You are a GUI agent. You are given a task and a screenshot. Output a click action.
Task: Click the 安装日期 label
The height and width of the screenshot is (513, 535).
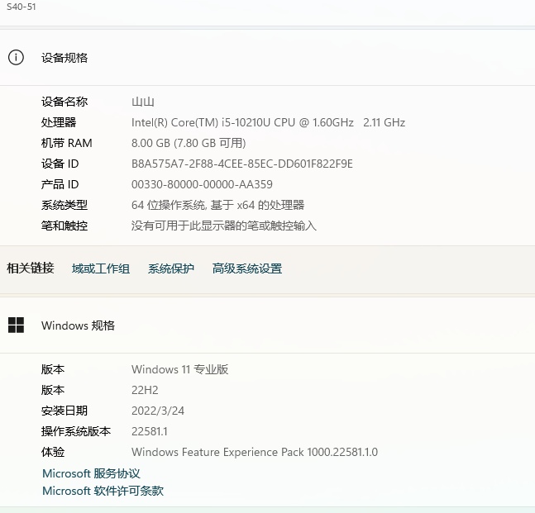pos(64,411)
